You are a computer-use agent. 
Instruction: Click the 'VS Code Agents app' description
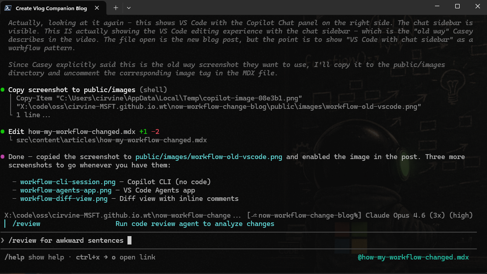click(x=159, y=190)
